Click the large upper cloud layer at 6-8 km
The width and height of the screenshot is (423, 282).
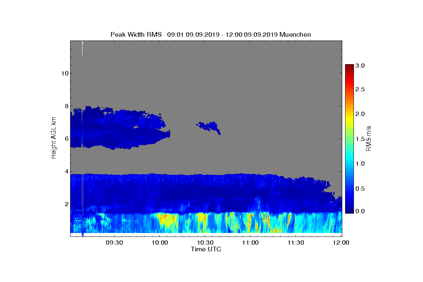pos(120,128)
